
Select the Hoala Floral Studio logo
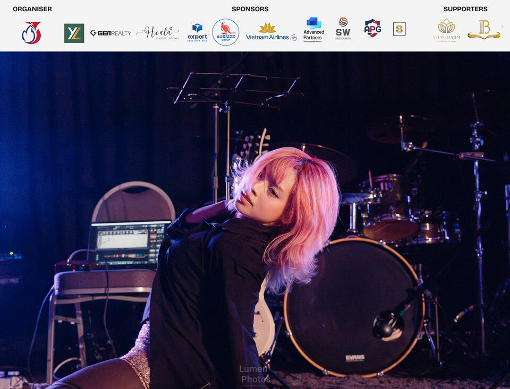158,33
